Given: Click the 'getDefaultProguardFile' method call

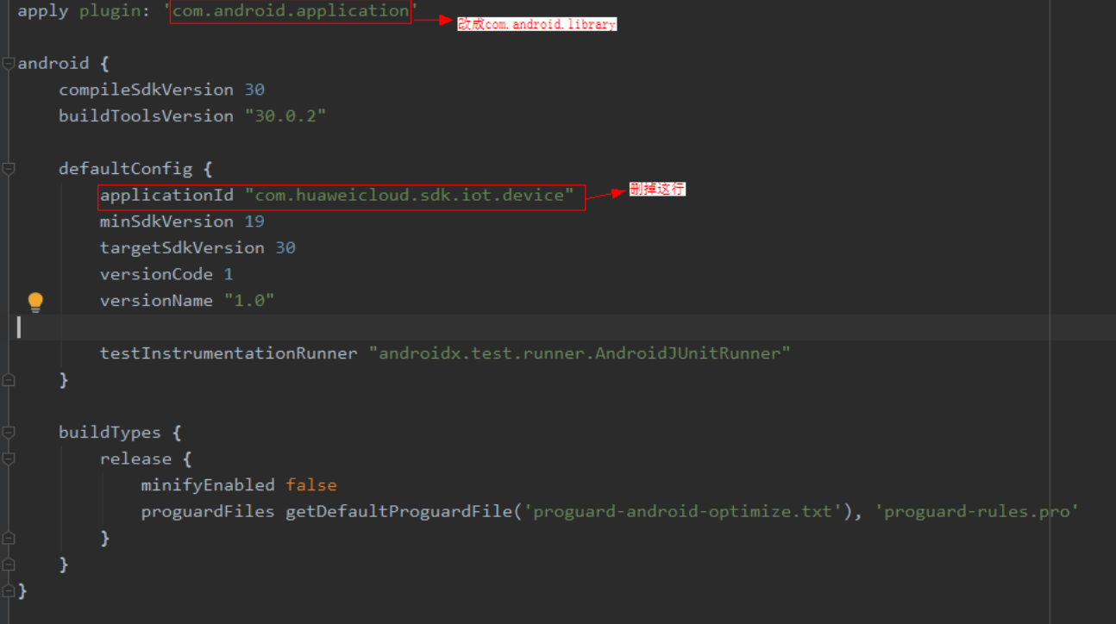Looking at the screenshot, I should tap(399, 512).
